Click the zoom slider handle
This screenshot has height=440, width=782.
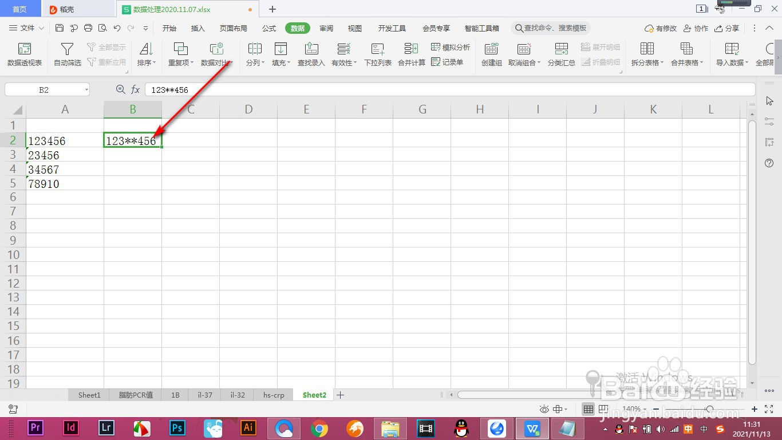pyautogui.click(x=710, y=409)
